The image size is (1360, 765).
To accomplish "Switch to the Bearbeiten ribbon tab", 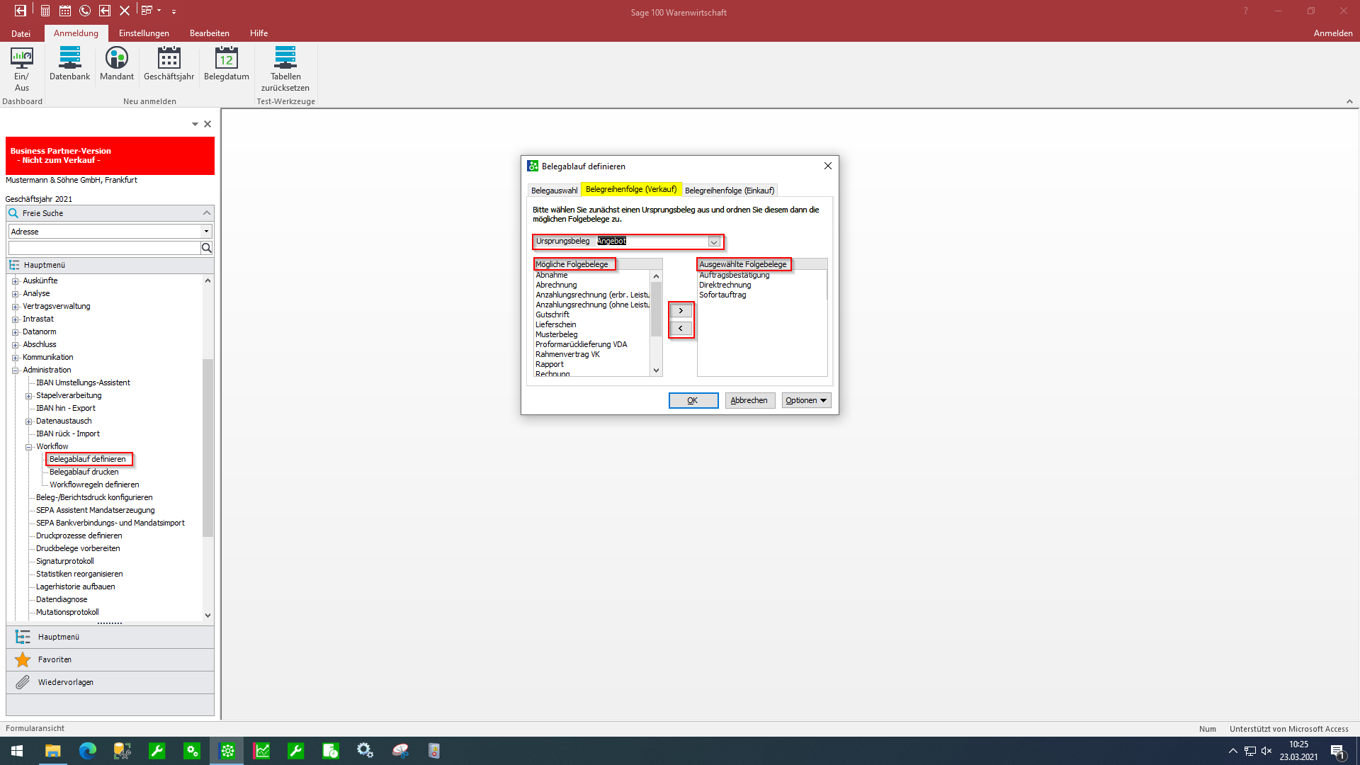I will coord(210,33).
